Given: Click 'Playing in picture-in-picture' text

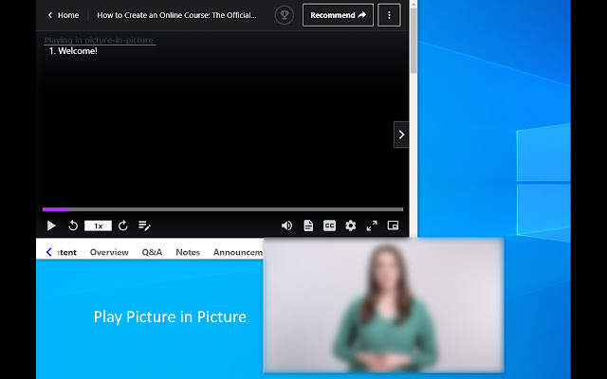Looking at the screenshot, I should click(99, 40).
